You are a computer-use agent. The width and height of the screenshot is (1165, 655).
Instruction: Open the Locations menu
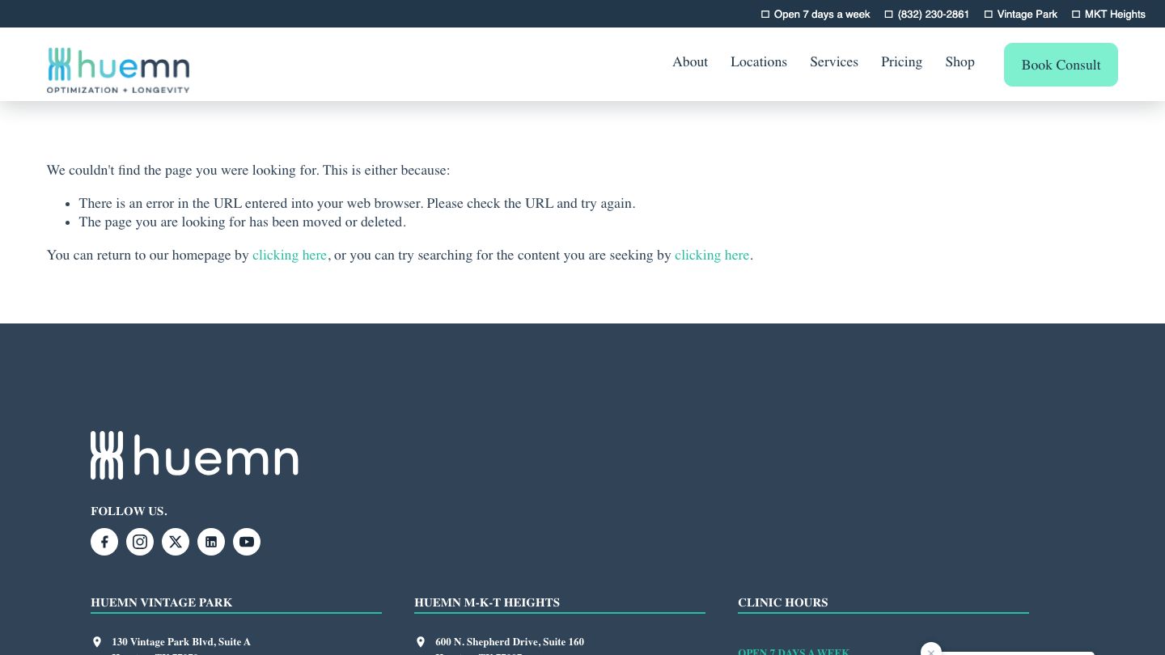pyautogui.click(x=758, y=62)
